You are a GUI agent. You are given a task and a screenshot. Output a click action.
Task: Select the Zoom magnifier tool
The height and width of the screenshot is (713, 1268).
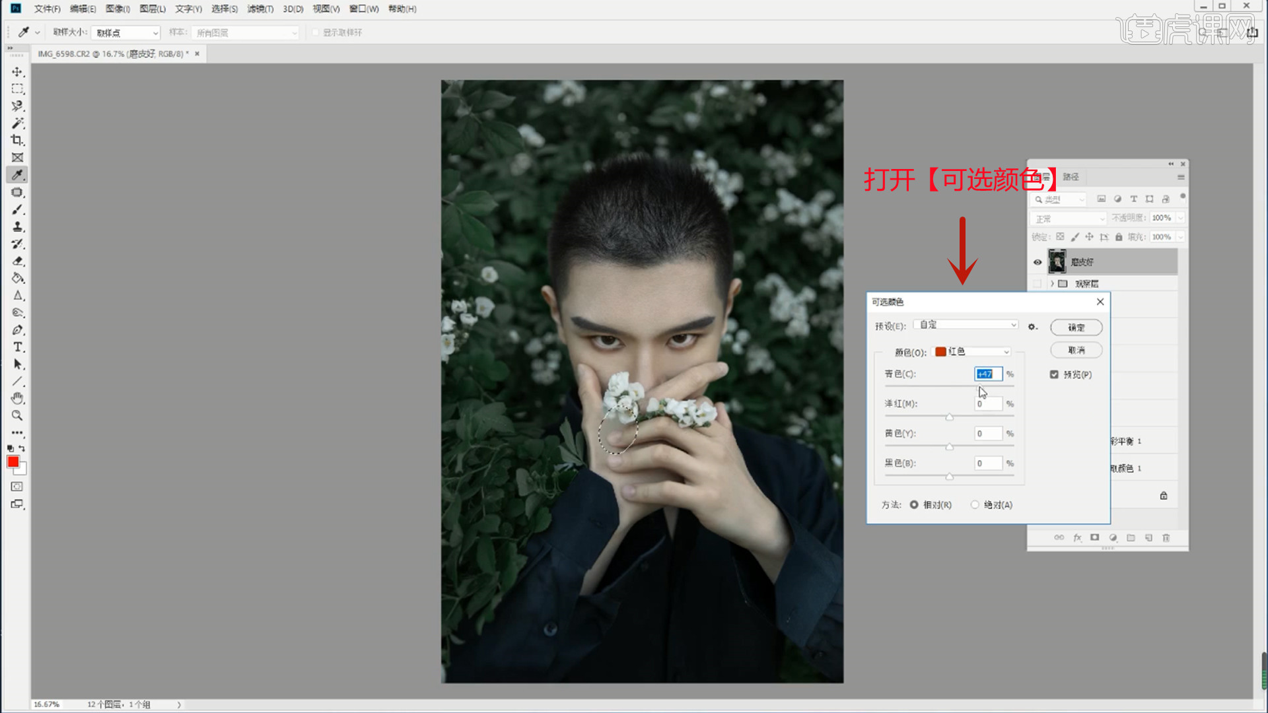point(17,415)
